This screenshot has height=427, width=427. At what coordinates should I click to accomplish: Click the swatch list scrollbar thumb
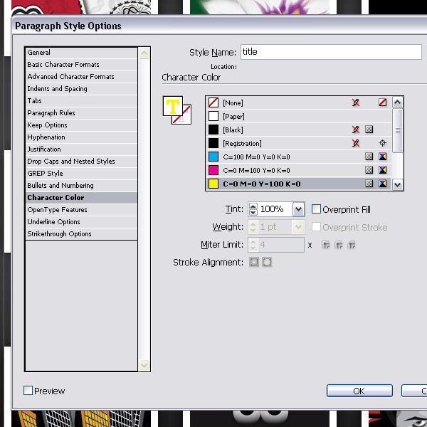pyautogui.click(x=398, y=130)
